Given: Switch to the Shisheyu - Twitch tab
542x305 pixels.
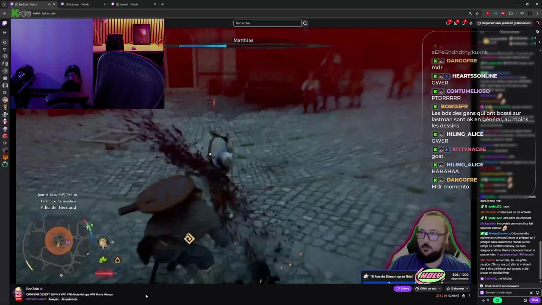Looking at the screenshot, I should (x=84, y=4).
